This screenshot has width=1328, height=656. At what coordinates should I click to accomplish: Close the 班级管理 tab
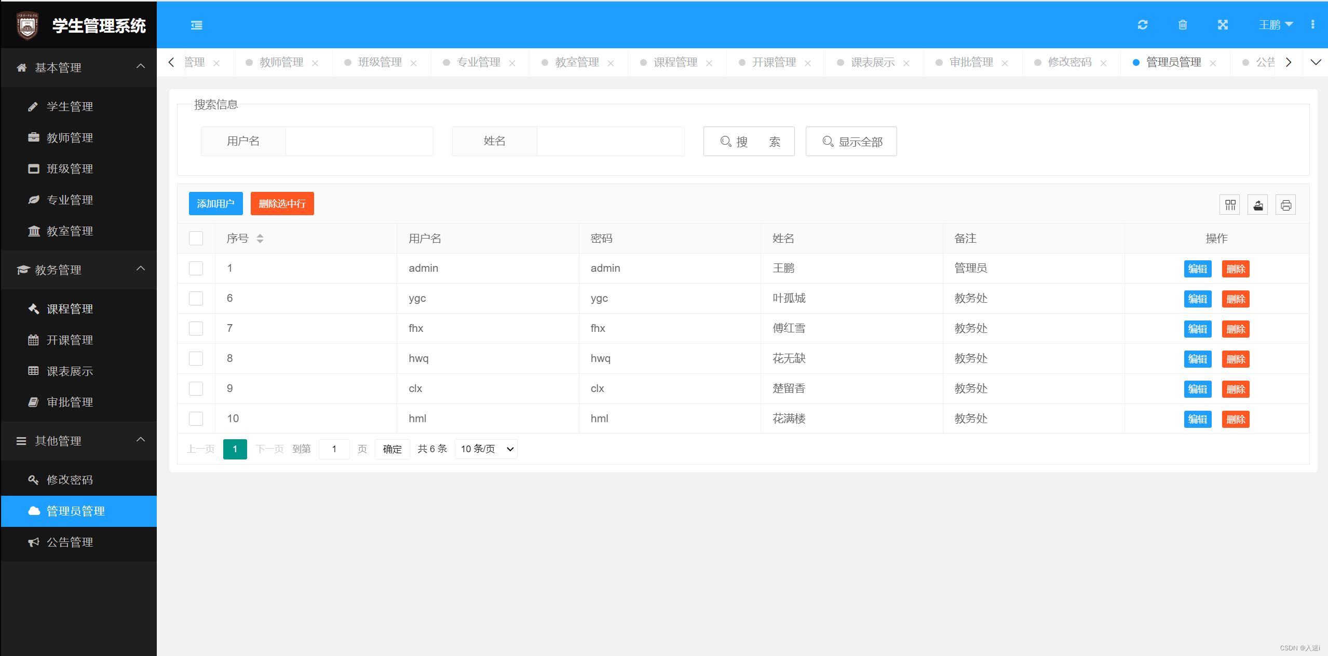click(414, 63)
